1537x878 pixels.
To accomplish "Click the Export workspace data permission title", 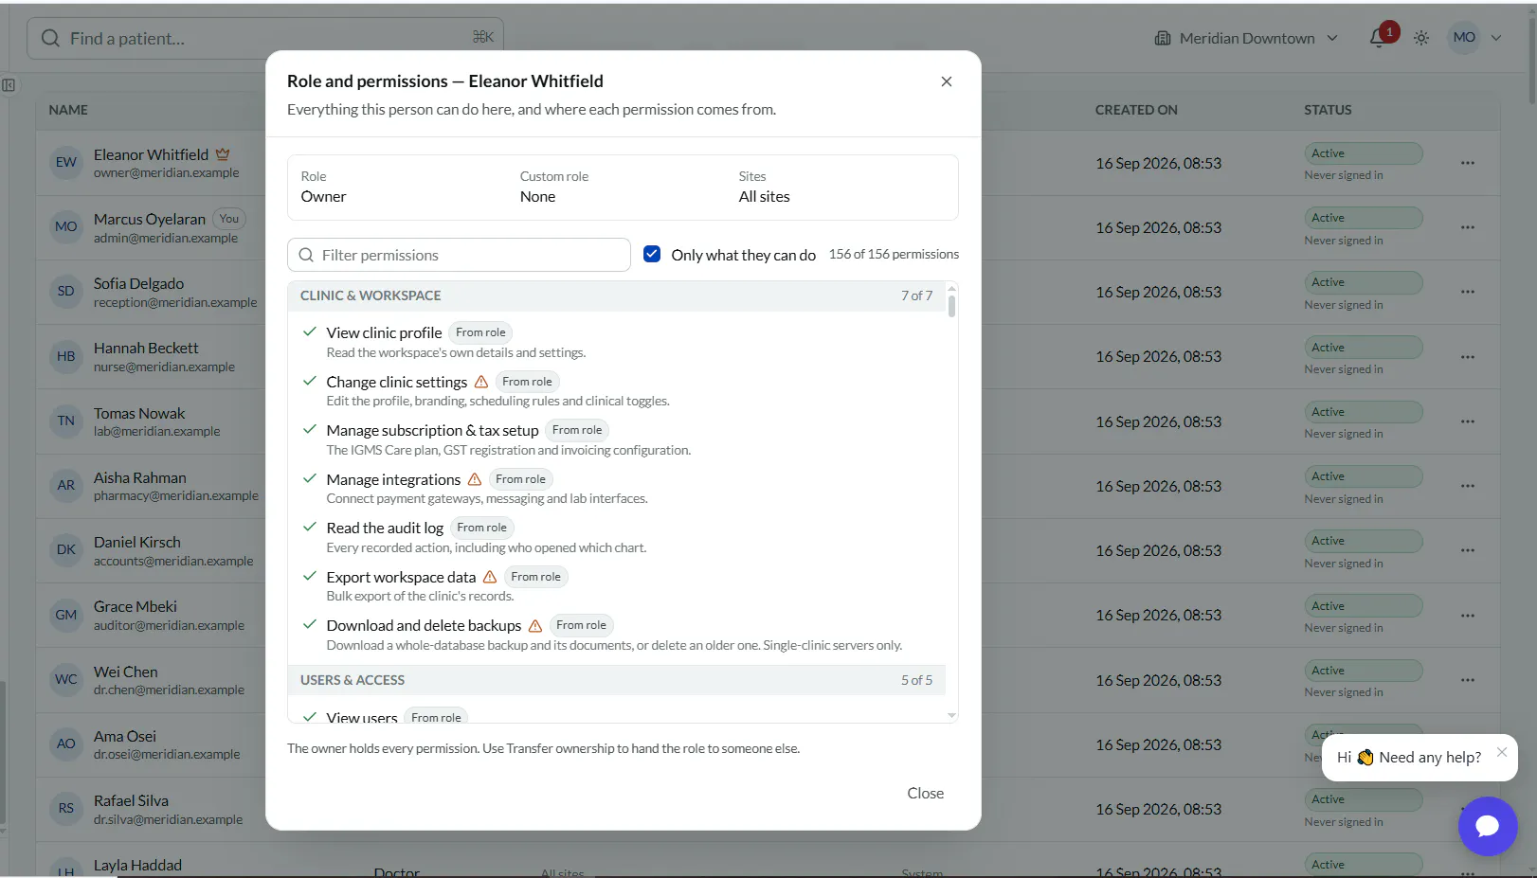I will 401,577.
